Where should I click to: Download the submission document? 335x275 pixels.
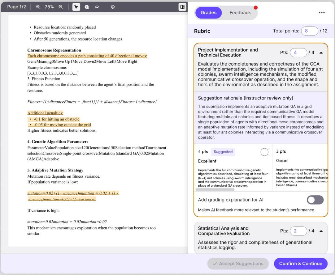pyautogui.click(x=113, y=7)
